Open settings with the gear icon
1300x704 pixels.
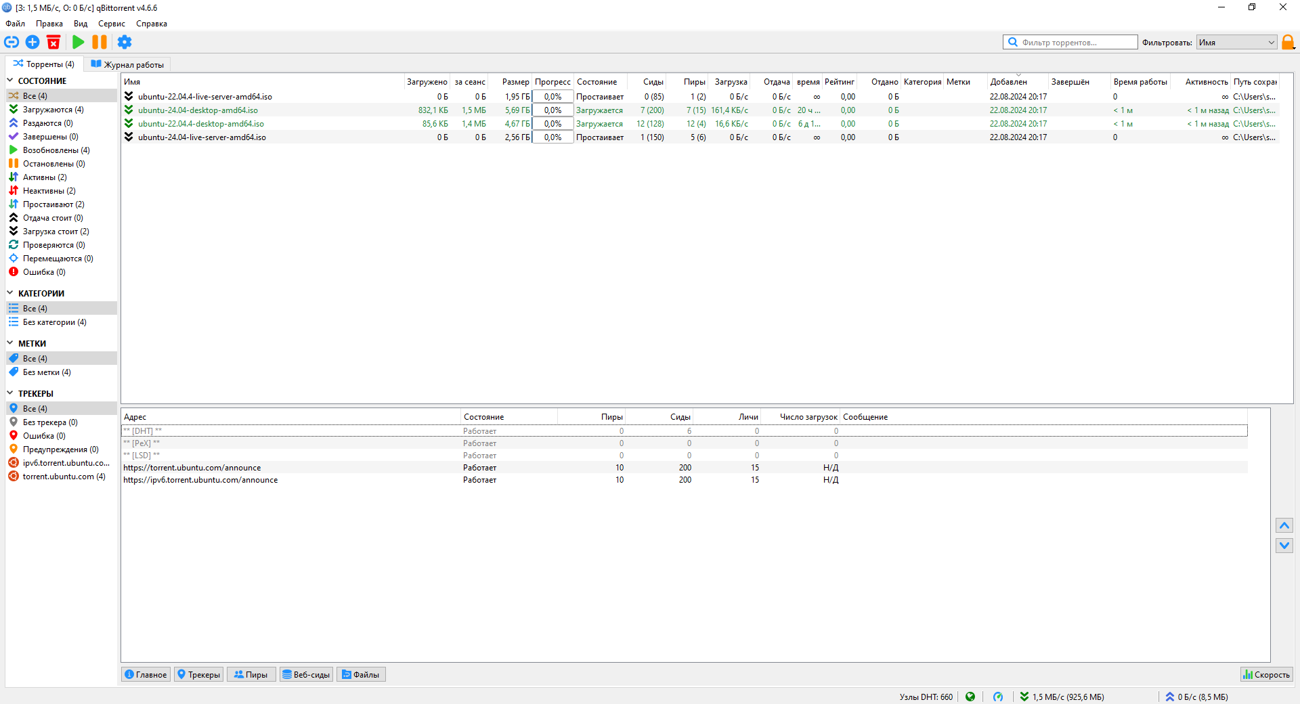(125, 42)
